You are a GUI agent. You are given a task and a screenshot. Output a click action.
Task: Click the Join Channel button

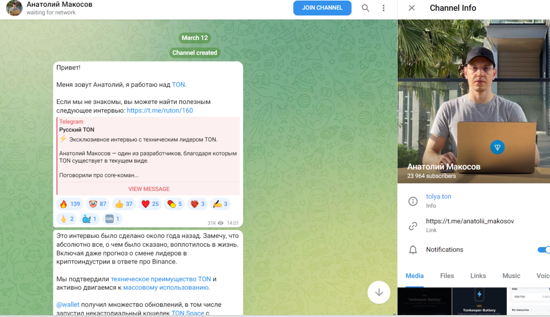(322, 8)
